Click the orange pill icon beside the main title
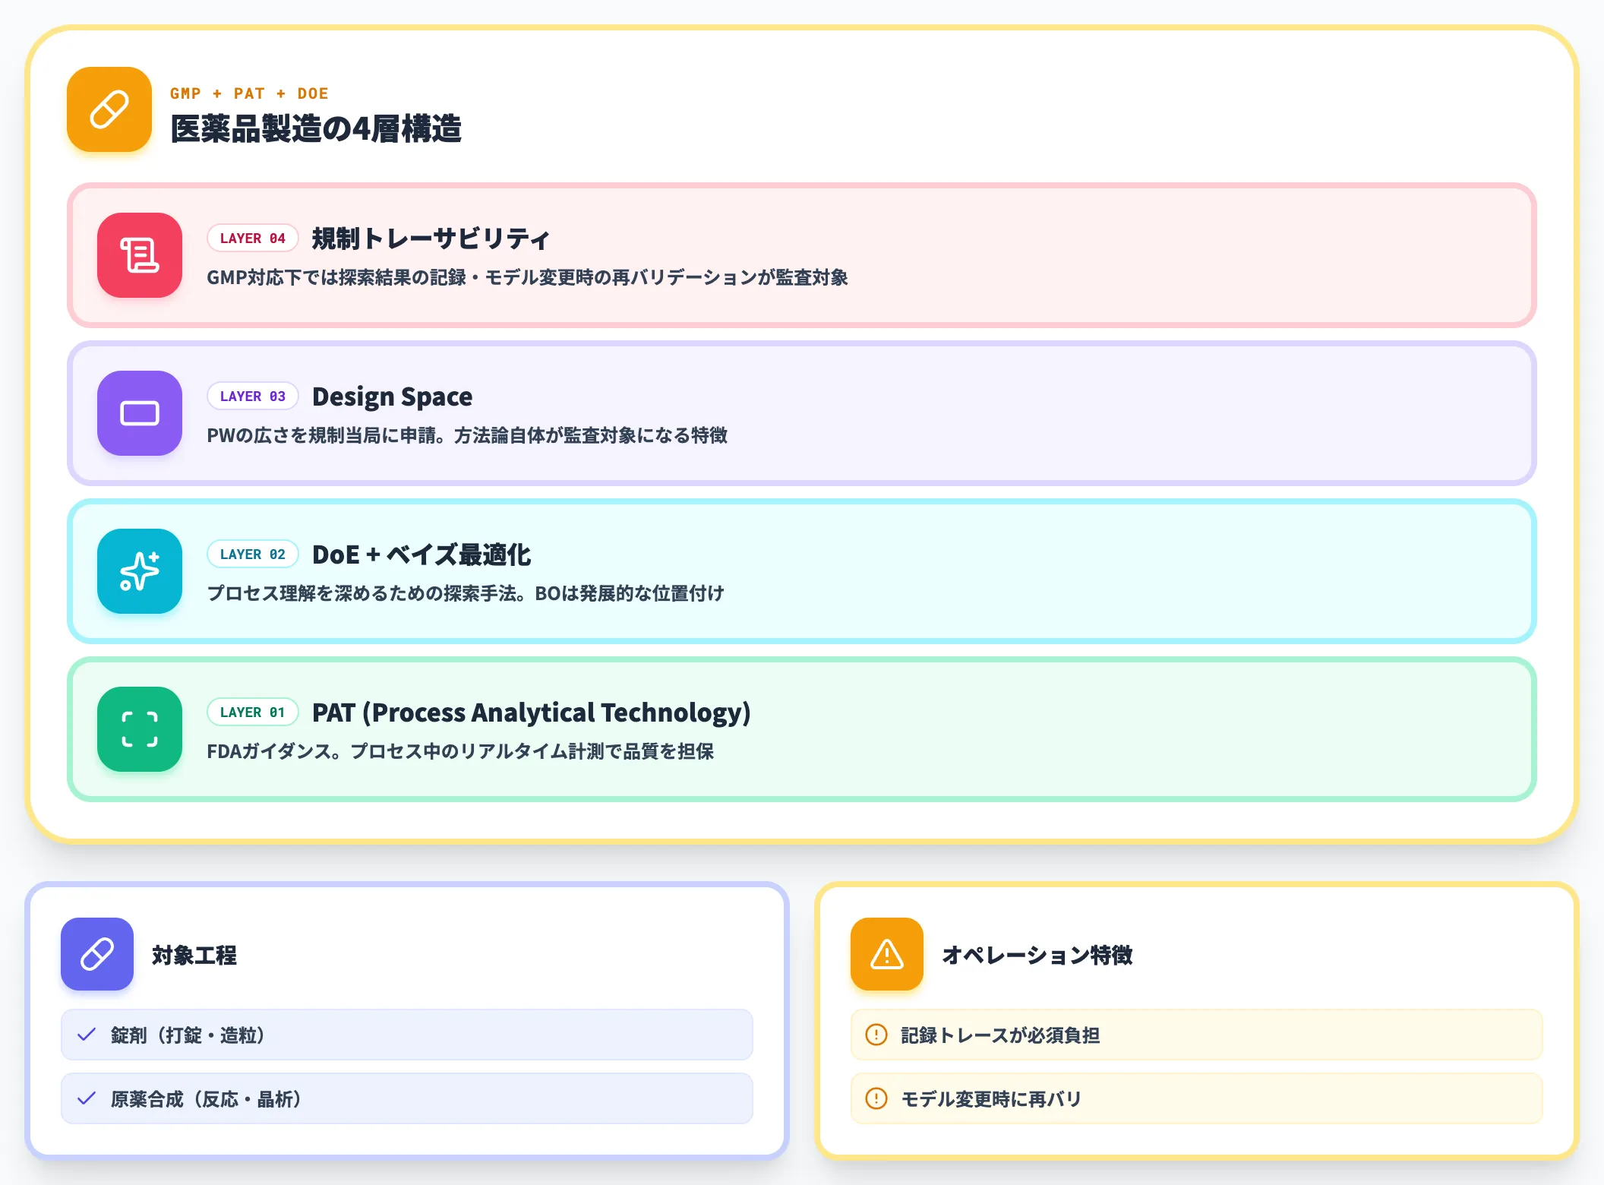1604x1185 pixels. tap(109, 109)
